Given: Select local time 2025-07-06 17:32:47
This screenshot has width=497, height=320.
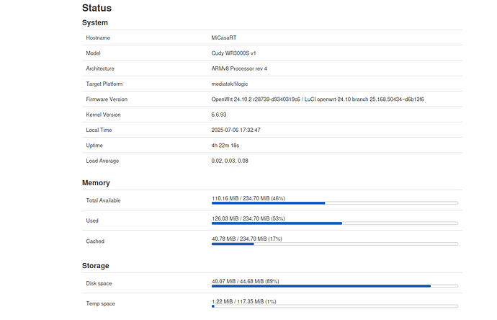Looking at the screenshot, I should [236, 130].
